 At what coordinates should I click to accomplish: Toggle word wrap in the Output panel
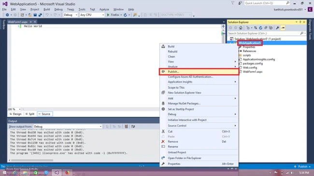tap(133, 126)
